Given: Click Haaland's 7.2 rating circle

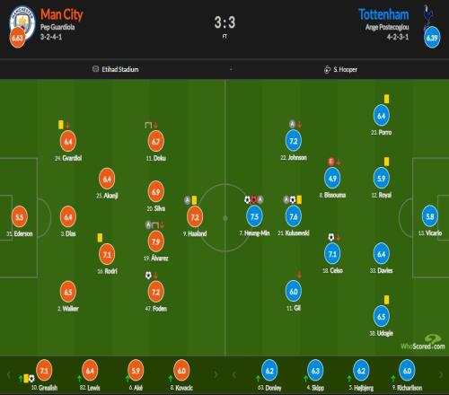Looking at the screenshot, I should tap(195, 217).
